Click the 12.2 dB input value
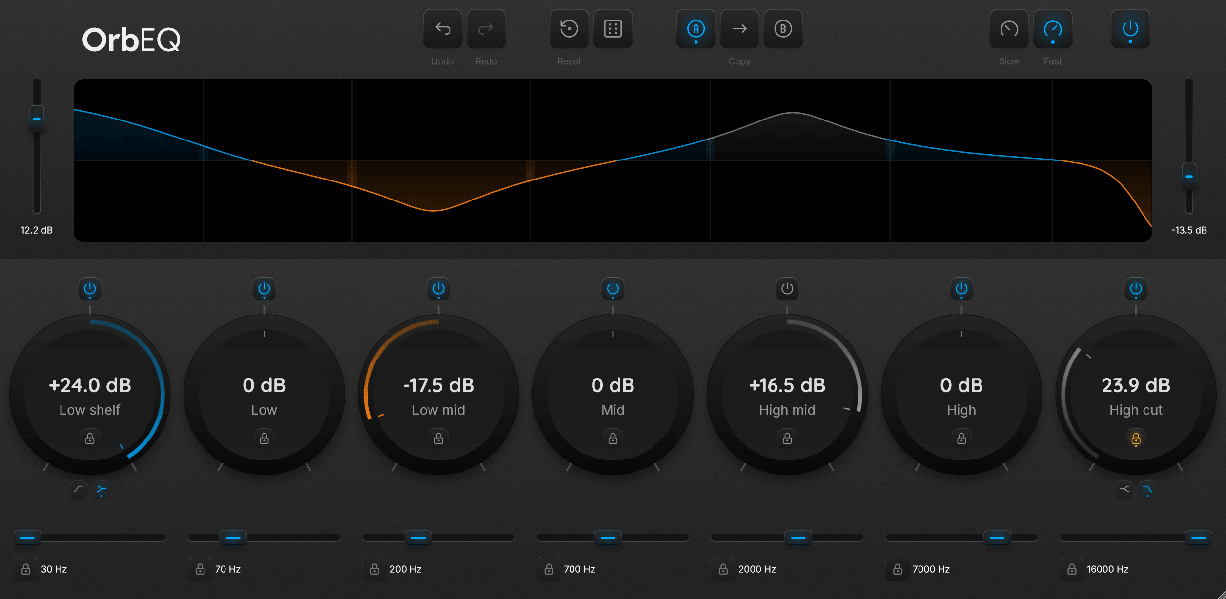This screenshot has height=599, width=1226. pos(37,230)
